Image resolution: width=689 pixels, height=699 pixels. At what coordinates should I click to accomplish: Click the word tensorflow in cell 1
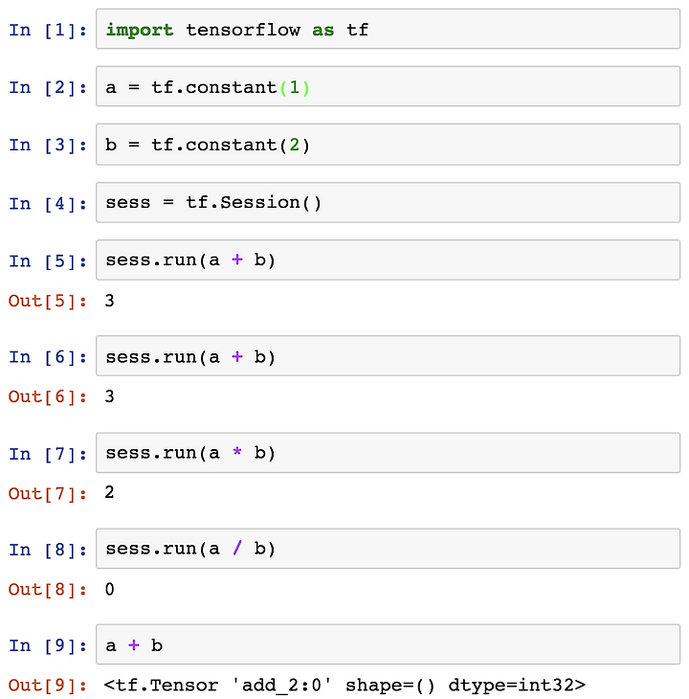(x=243, y=30)
